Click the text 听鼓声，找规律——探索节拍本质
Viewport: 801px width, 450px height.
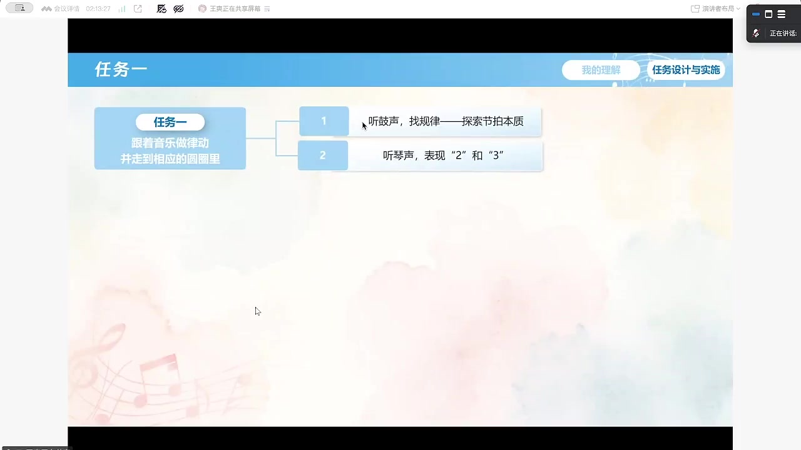446,121
